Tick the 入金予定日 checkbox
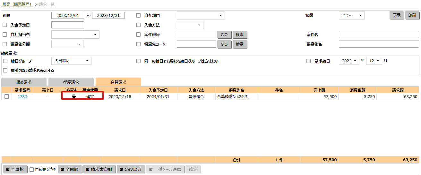421x175 pixels. point(5,25)
